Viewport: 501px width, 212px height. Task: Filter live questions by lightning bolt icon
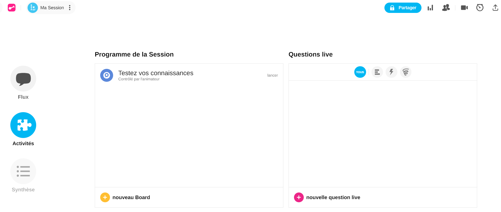tap(391, 72)
